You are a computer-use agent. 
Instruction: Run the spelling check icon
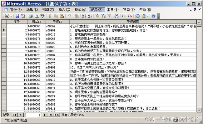[x=42, y=16]
